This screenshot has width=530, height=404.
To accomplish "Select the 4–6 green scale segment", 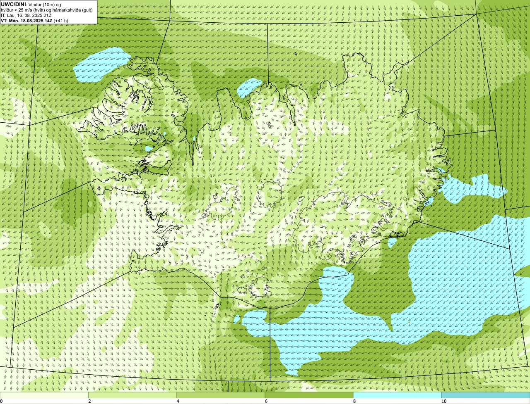I will coord(221,395).
